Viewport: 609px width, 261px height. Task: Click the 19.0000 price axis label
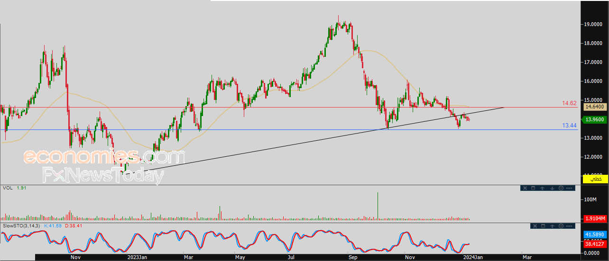(594, 24)
